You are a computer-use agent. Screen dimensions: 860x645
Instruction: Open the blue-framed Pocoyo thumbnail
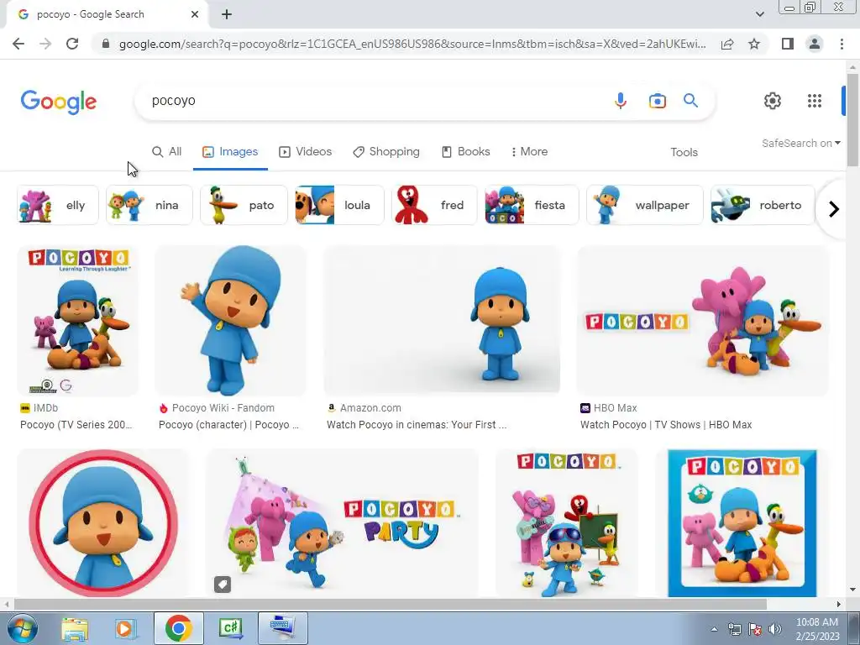point(742,522)
